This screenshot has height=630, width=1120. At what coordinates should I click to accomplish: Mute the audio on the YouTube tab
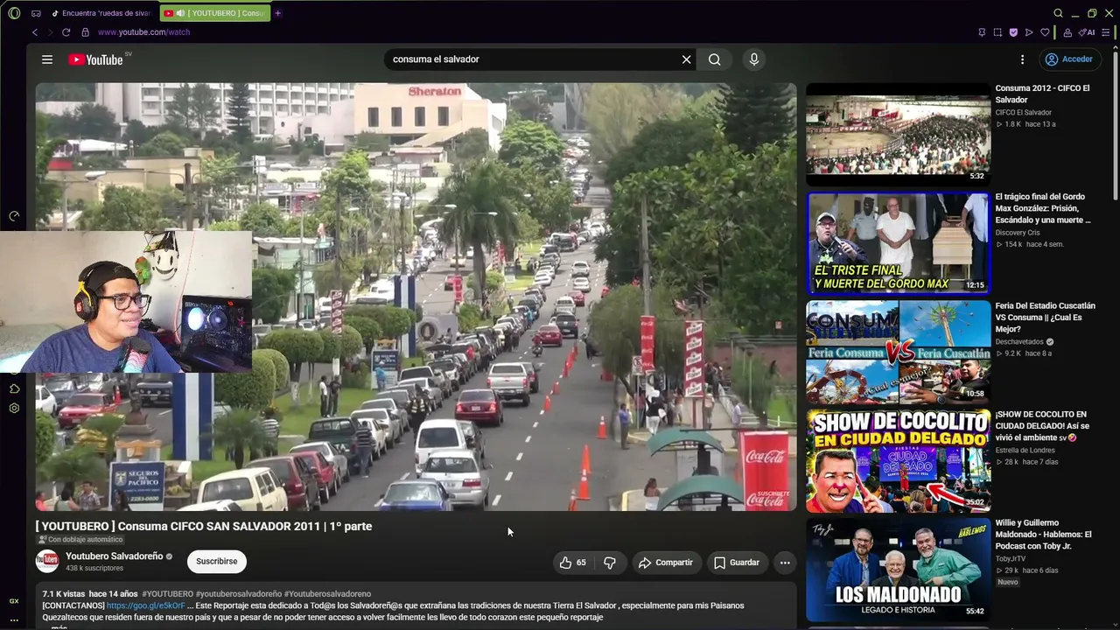[180, 13]
